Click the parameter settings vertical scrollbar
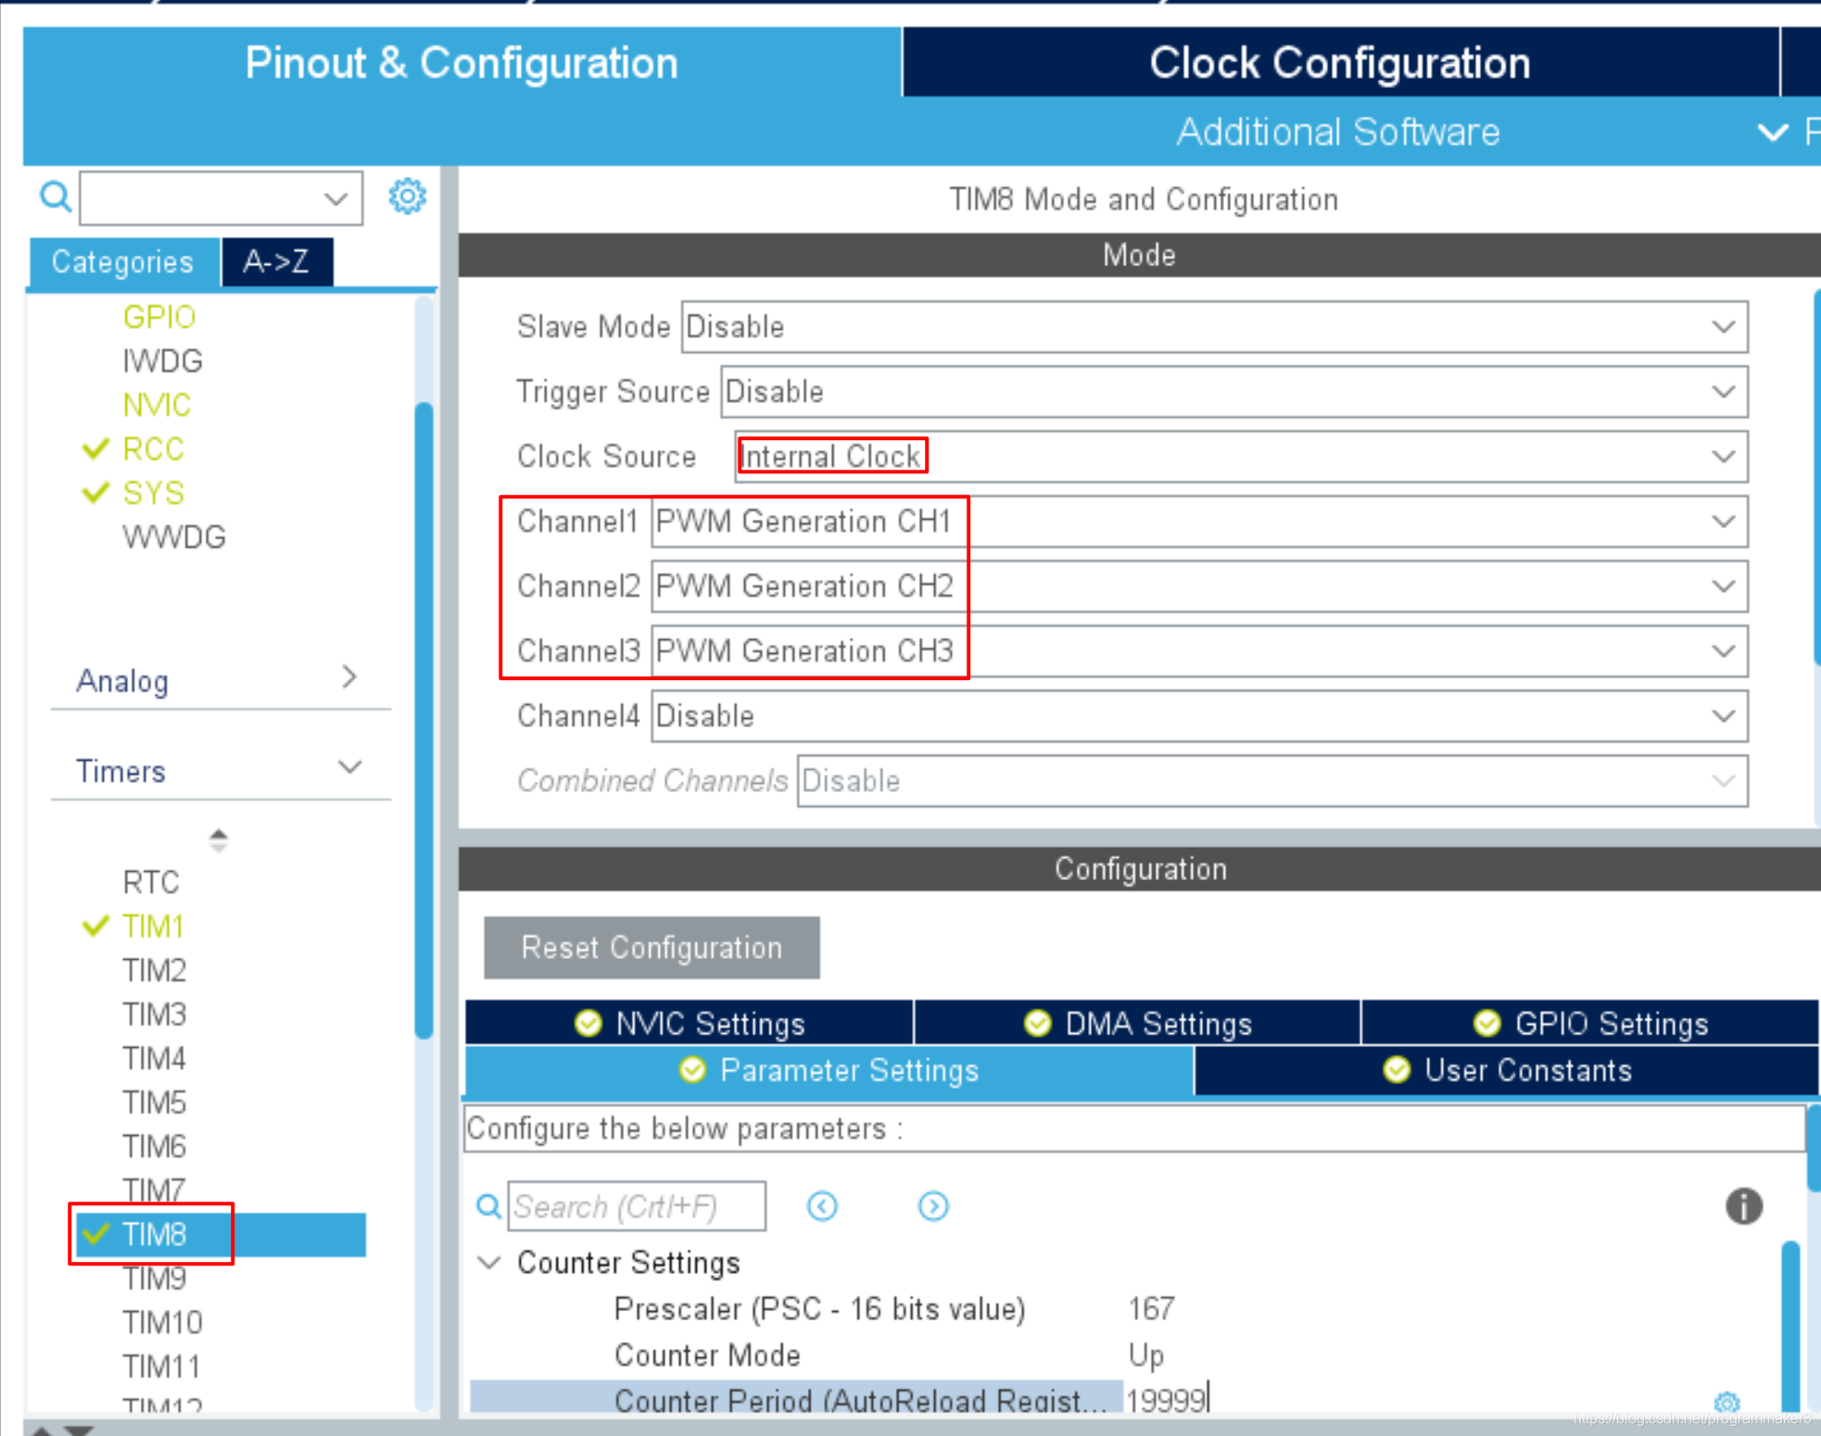The image size is (1821, 1436). point(1789,1326)
